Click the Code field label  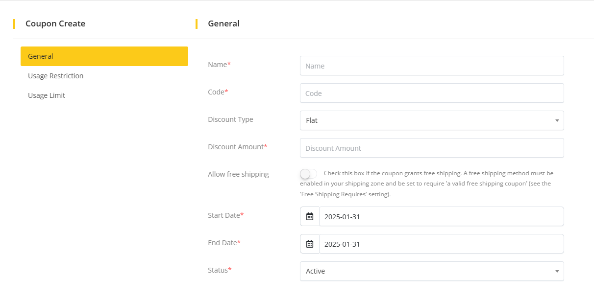pos(217,92)
